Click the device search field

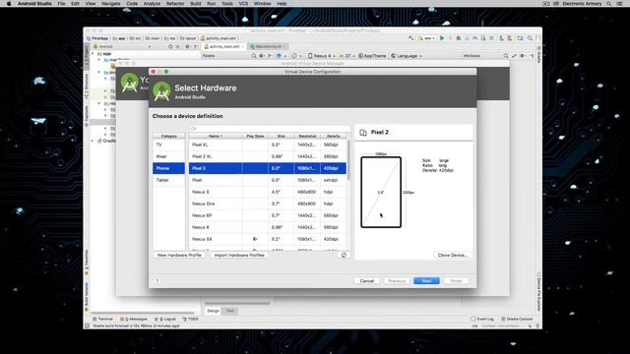click(269, 129)
